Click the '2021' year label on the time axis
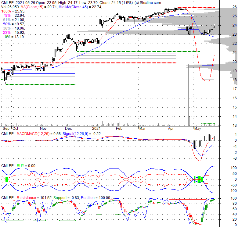 coord(96,129)
